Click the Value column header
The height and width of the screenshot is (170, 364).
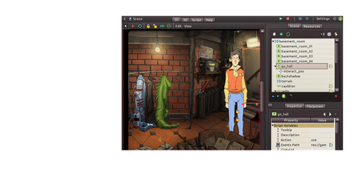(322, 120)
